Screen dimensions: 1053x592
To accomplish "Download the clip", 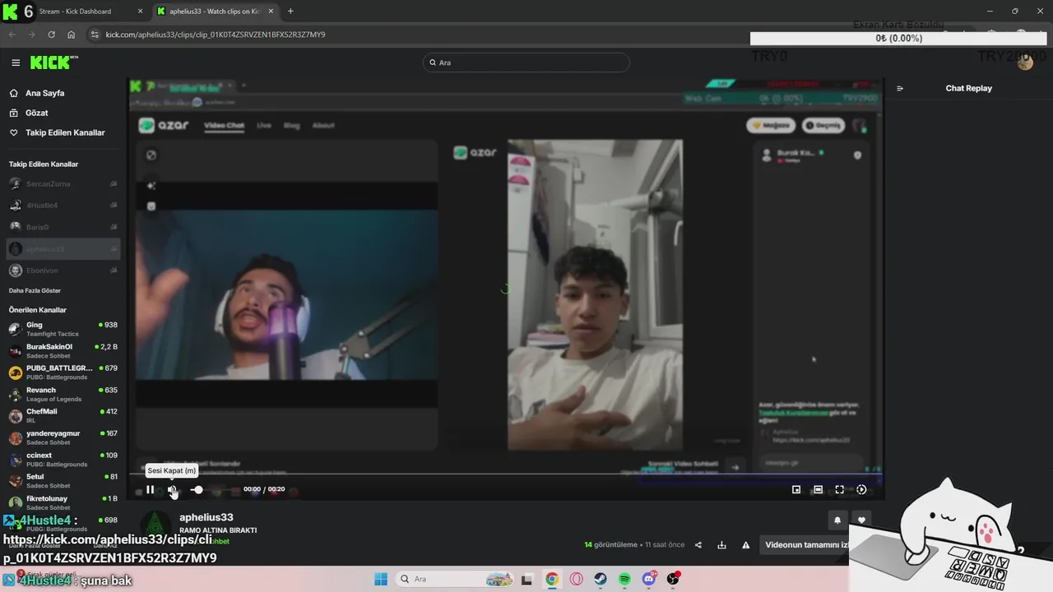I will point(721,544).
